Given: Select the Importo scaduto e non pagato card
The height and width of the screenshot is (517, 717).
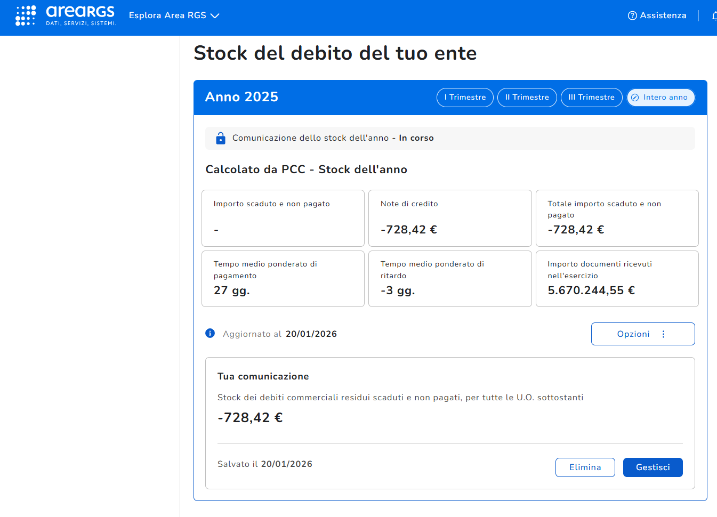Looking at the screenshot, I should 283,218.
